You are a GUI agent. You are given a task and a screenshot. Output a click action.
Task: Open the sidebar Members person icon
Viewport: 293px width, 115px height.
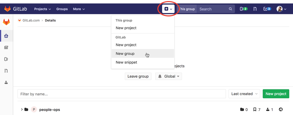point(6,82)
